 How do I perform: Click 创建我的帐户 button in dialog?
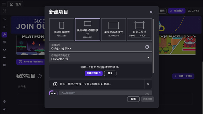pos(94,73)
